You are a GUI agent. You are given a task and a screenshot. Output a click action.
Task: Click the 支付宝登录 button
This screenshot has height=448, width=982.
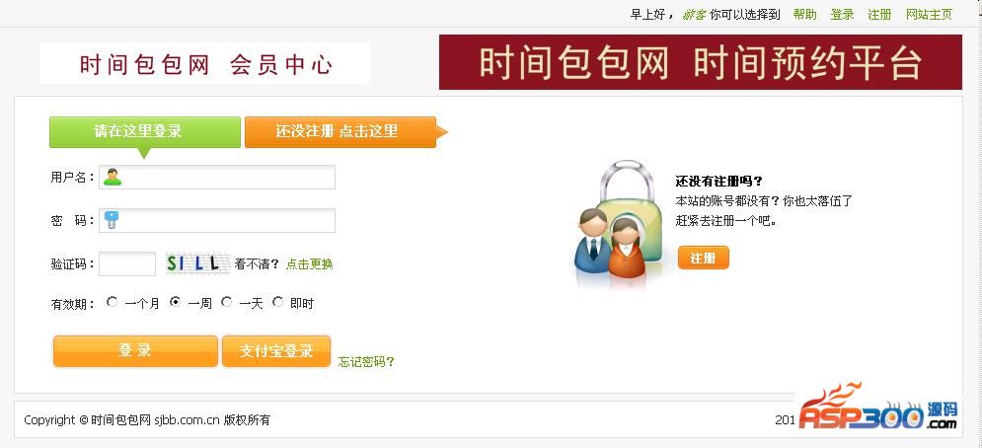pos(276,351)
